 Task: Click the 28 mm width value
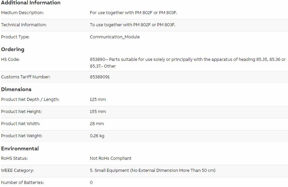point(97,124)
